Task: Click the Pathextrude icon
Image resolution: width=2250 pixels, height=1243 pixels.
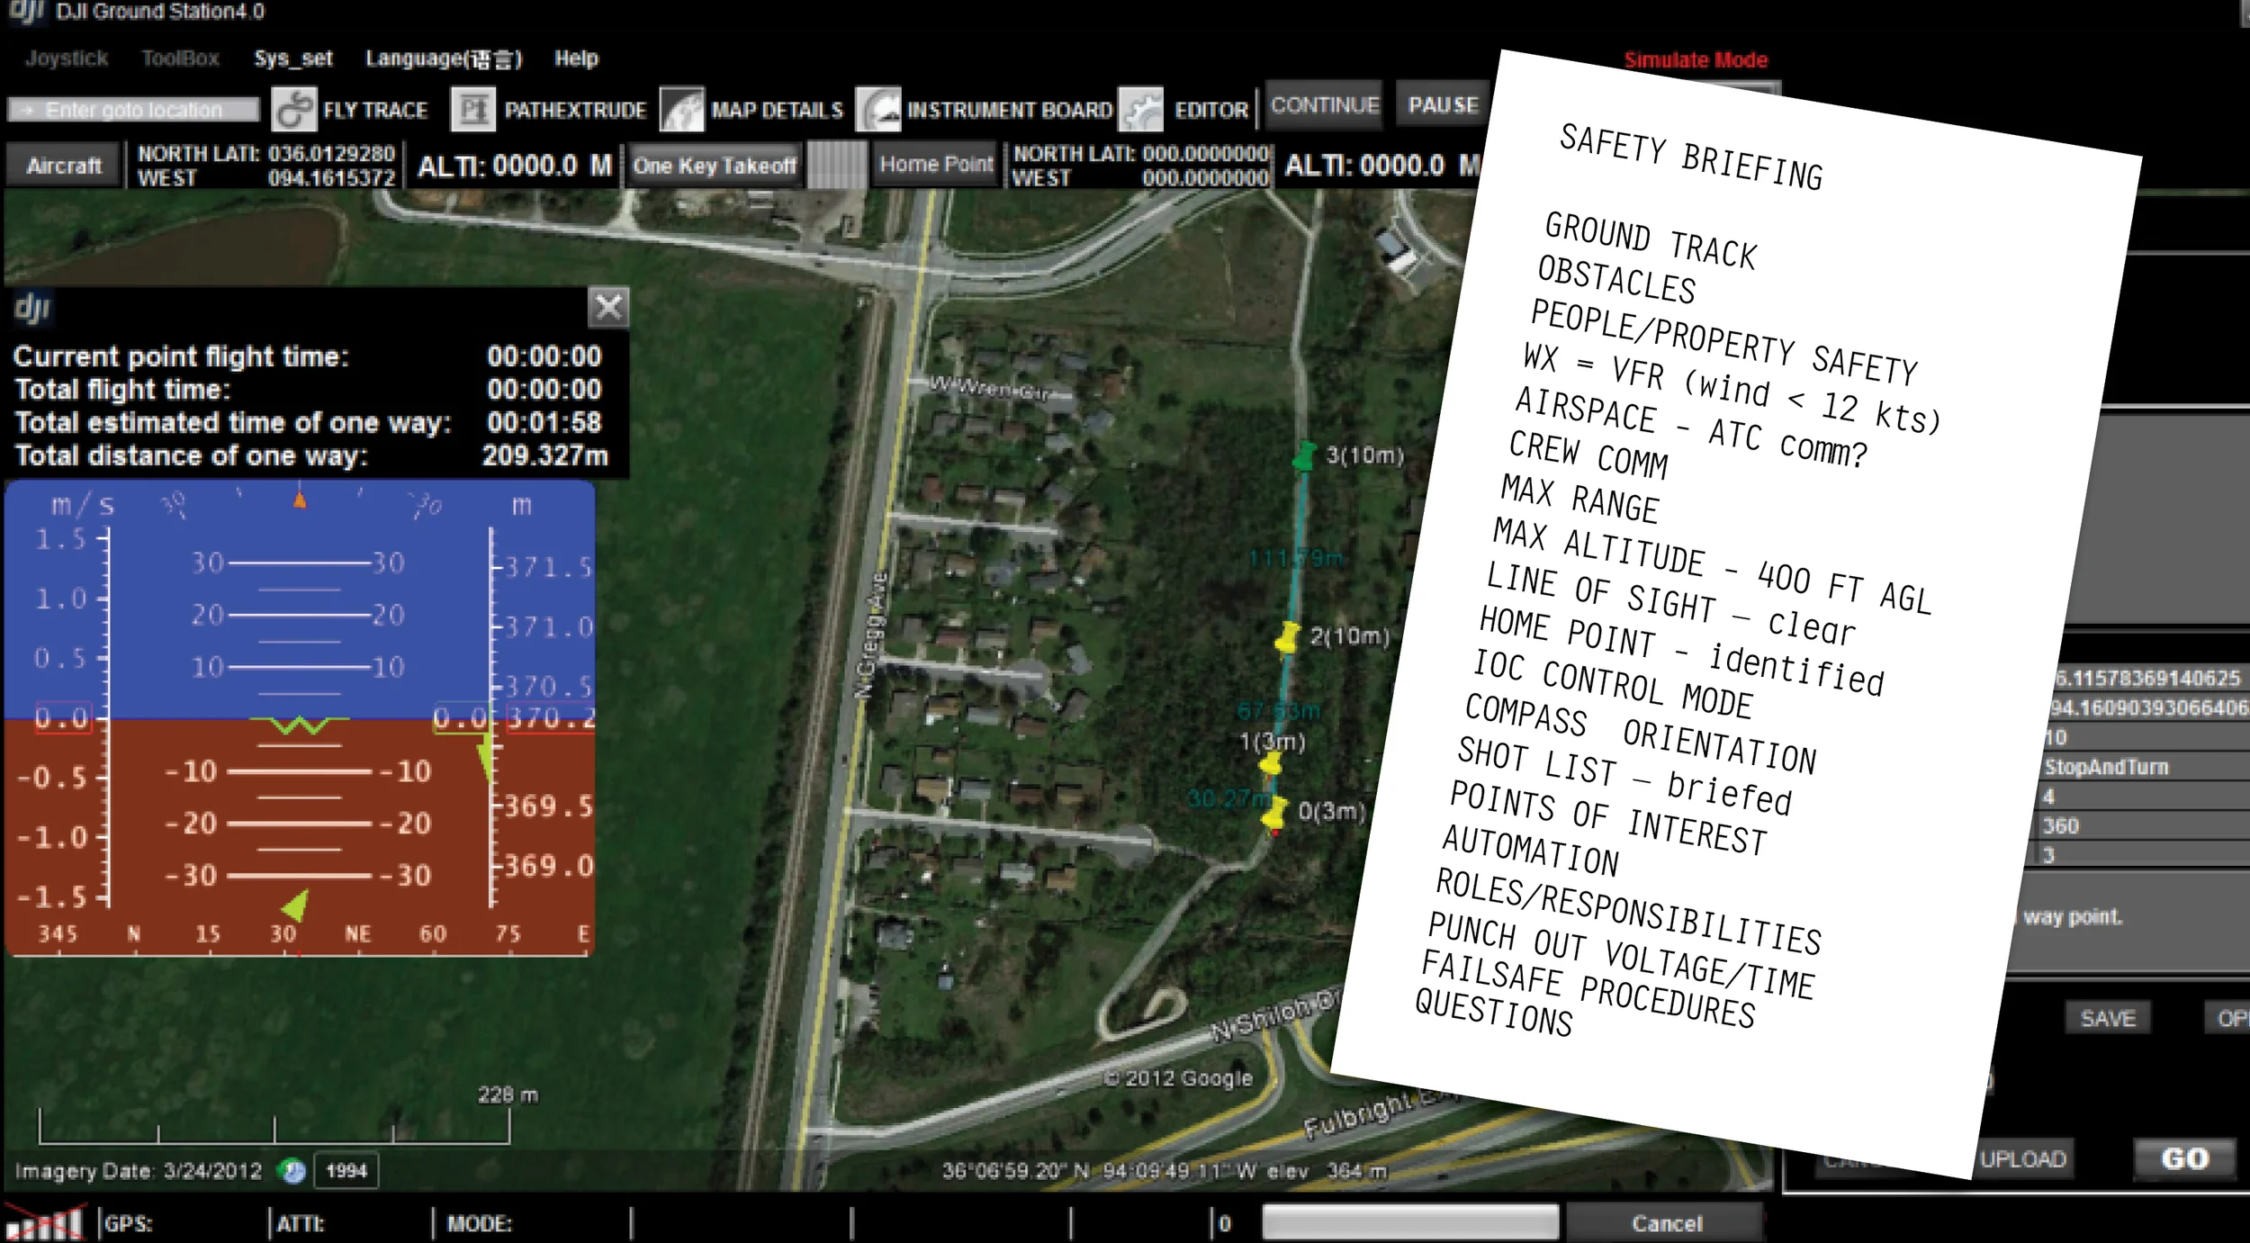Action: (472, 110)
